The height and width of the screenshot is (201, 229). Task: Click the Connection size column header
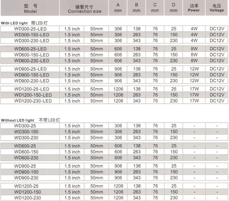[x=84, y=8]
